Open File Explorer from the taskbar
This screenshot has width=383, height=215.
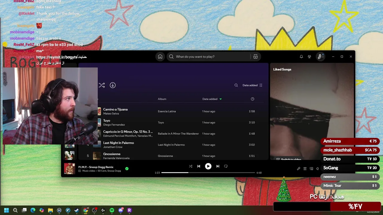click(x=50, y=210)
